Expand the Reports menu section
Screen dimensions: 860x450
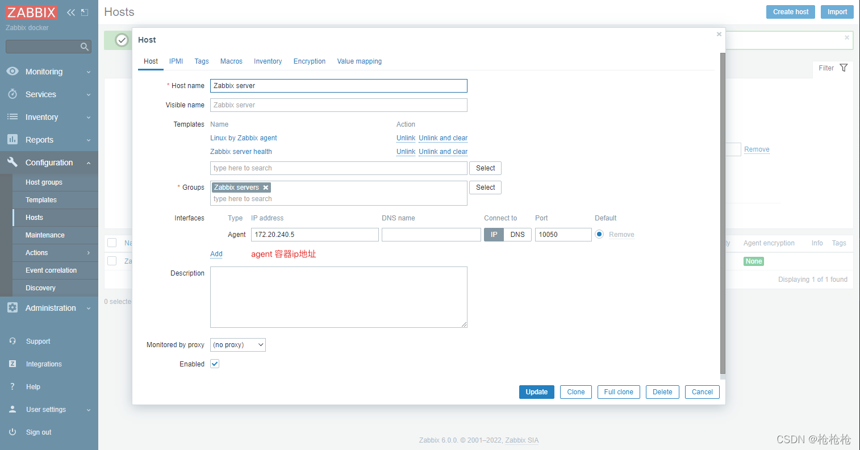pos(89,140)
